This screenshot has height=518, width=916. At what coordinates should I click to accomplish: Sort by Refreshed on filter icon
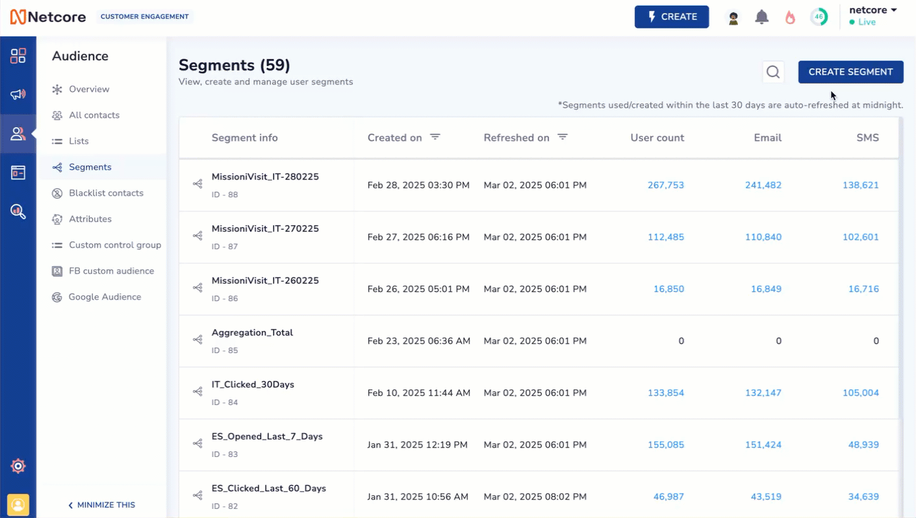click(x=563, y=137)
